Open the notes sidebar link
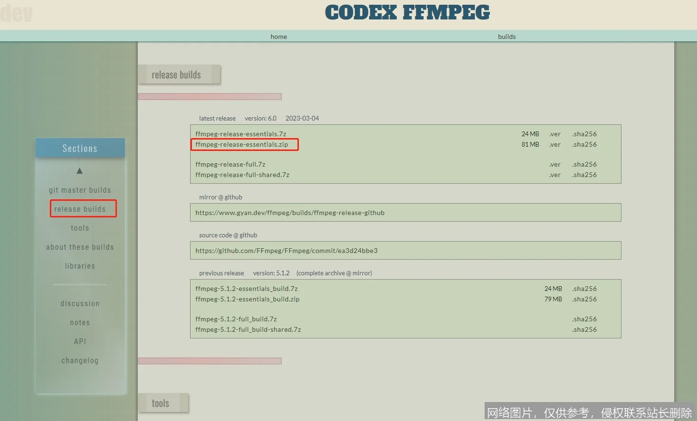This screenshot has height=421, width=697. [80, 322]
